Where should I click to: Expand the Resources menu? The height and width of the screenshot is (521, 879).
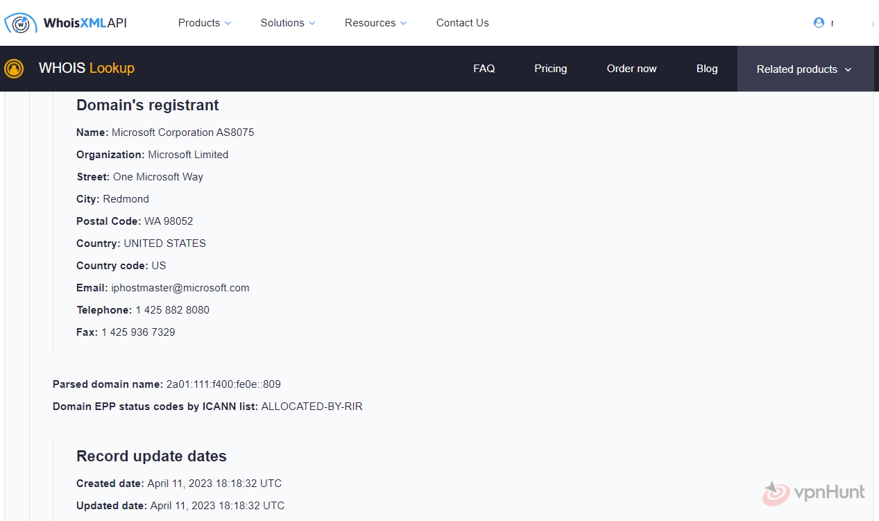point(375,23)
